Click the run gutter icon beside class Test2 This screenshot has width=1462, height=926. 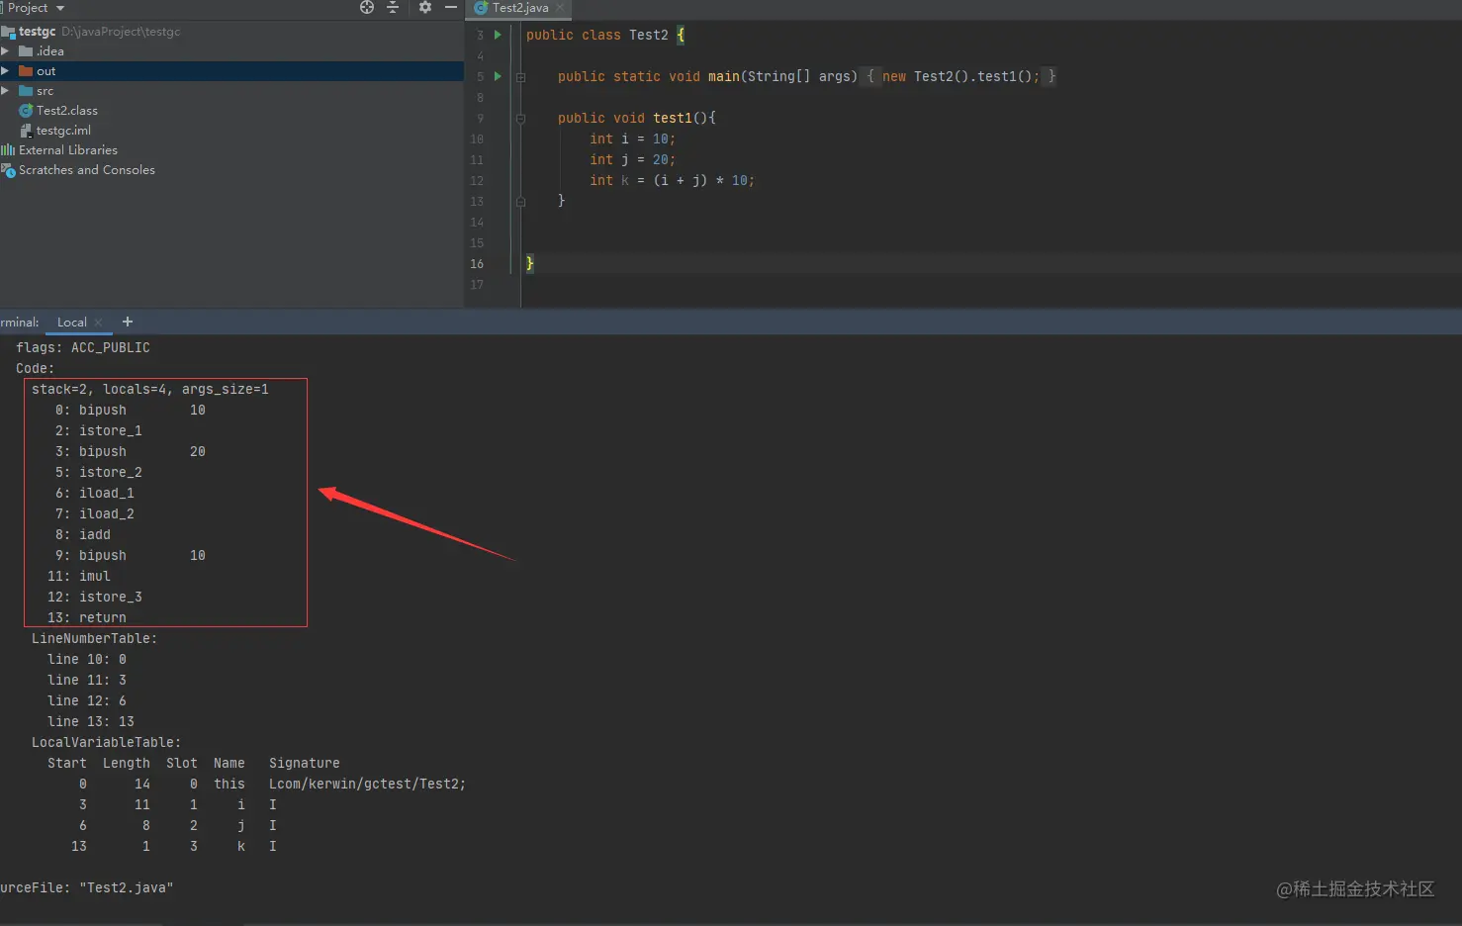point(498,35)
